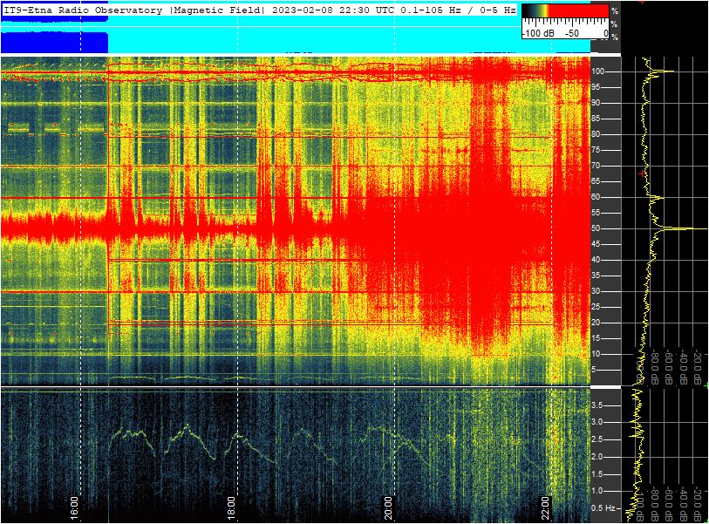Click the 50 Hz frequency axis label

pos(598,228)
